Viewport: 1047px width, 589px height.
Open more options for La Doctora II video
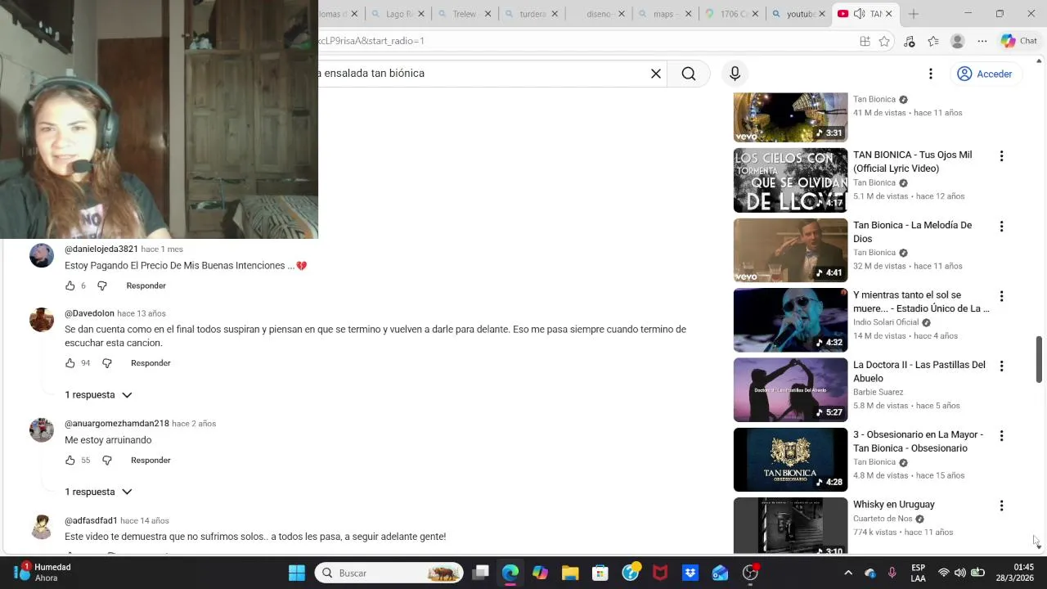1001,366
